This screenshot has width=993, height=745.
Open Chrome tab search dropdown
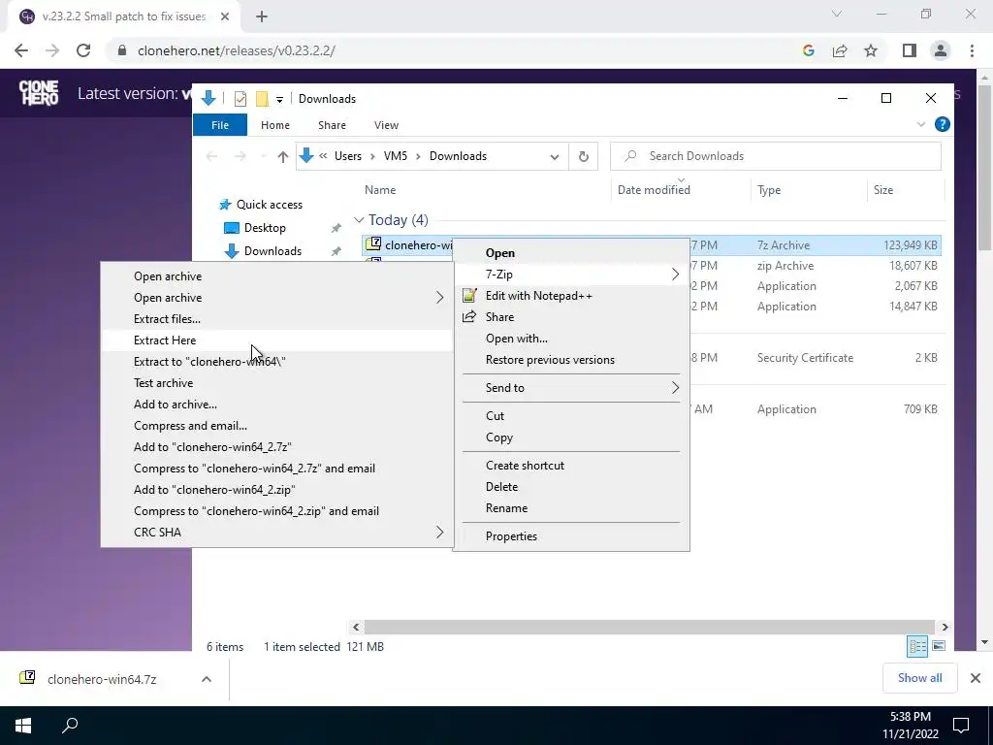[837, 14]
